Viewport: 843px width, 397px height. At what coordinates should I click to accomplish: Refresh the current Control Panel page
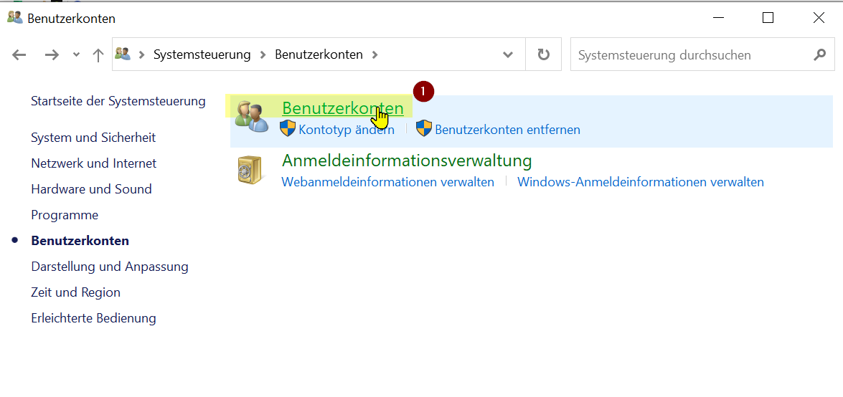[544, 55]
